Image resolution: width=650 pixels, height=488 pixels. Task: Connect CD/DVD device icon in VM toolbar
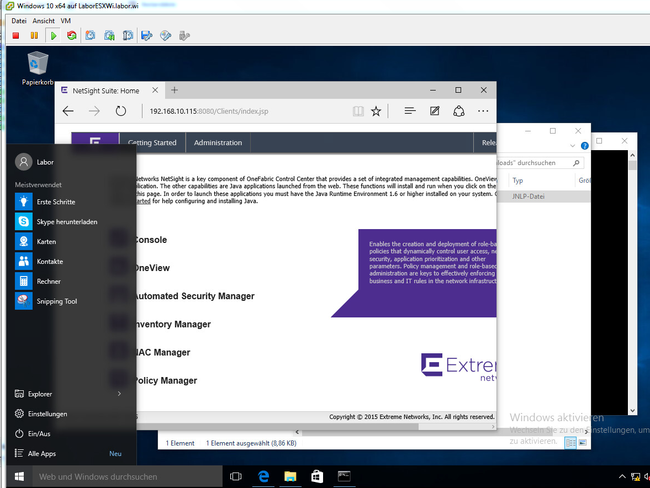(x=166, y=36)
